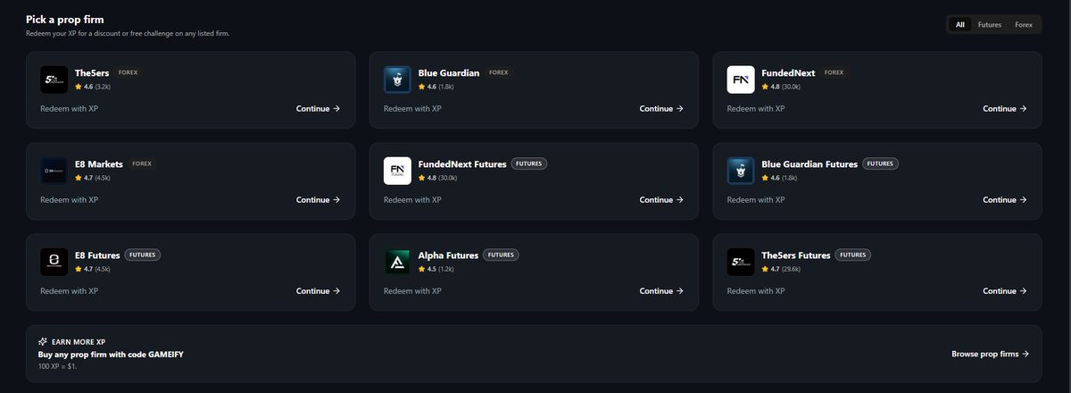Click the '100 XP = $1.' text
Image resolution: width=1071 pixels, height=393 pixels.
[58, 366]
